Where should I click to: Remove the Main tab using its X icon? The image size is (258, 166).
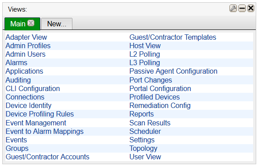(31, 23)
